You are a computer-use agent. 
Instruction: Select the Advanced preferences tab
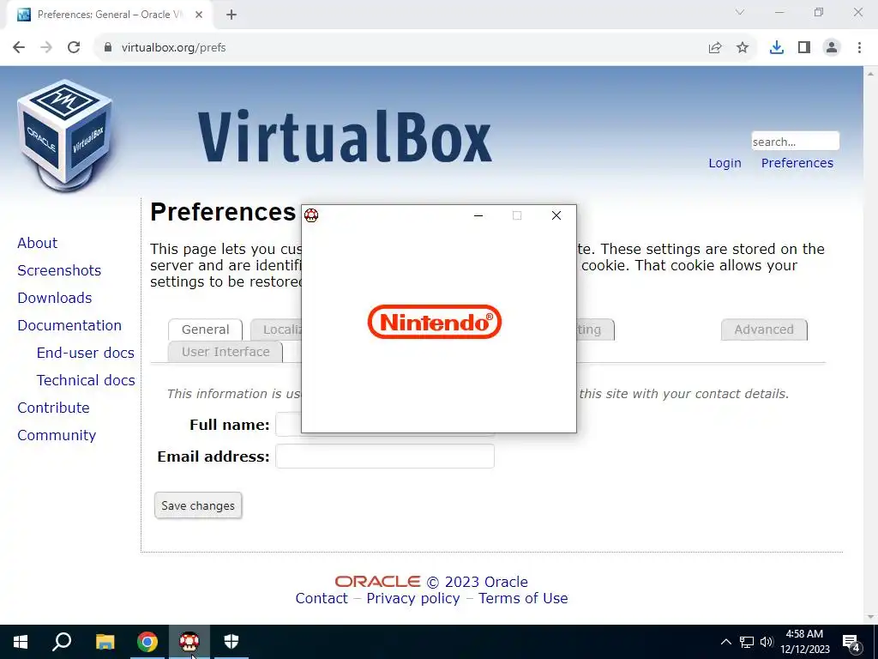(764, 329)
